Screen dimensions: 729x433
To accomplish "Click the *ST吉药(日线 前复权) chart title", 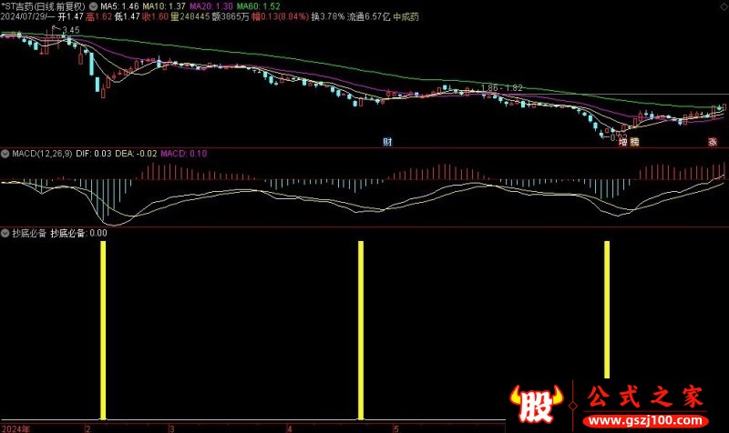I will (43, 6).
